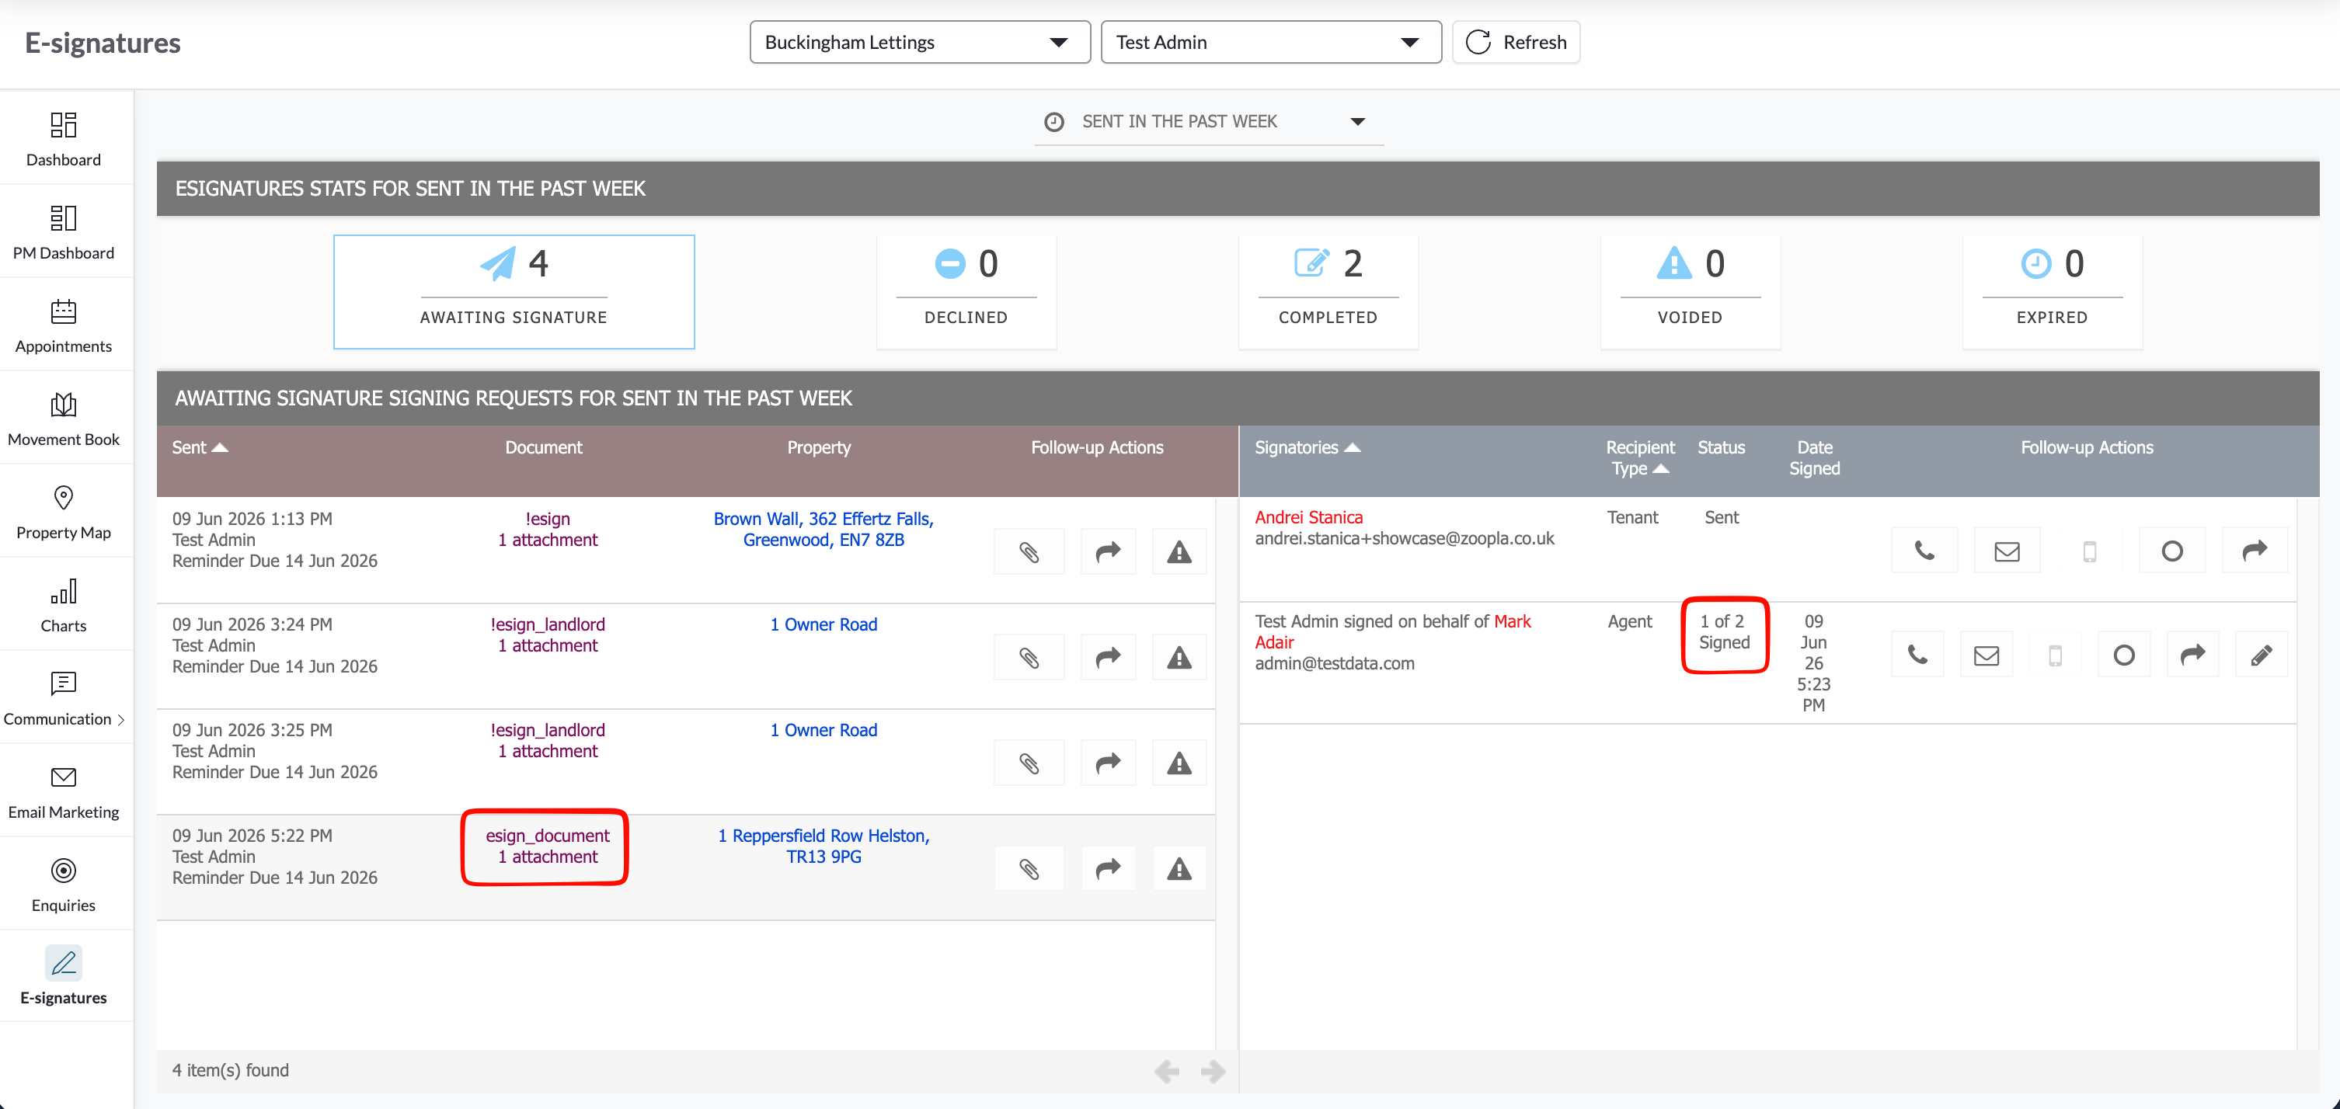Select the Declined stats tile
2340x1109 pixels.
tap(966, 291)
